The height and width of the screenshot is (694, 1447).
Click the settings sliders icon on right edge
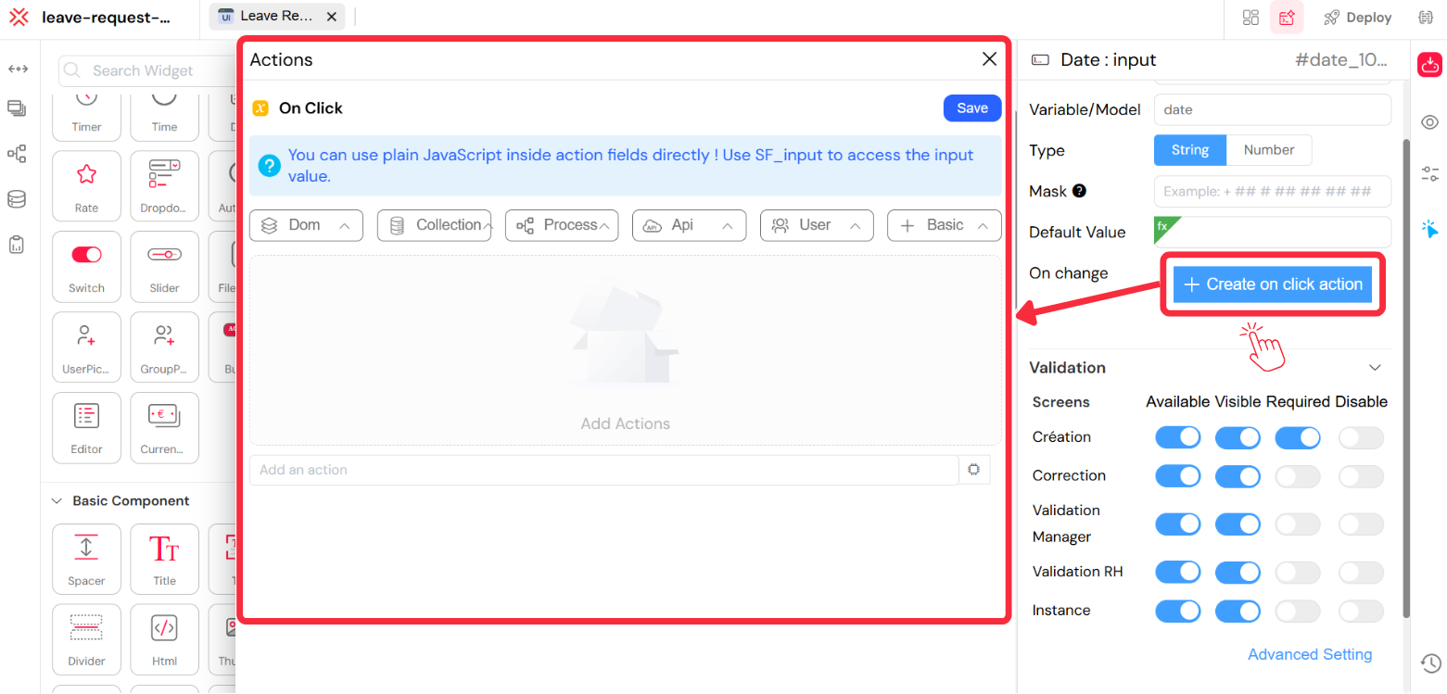[1429, 172]
